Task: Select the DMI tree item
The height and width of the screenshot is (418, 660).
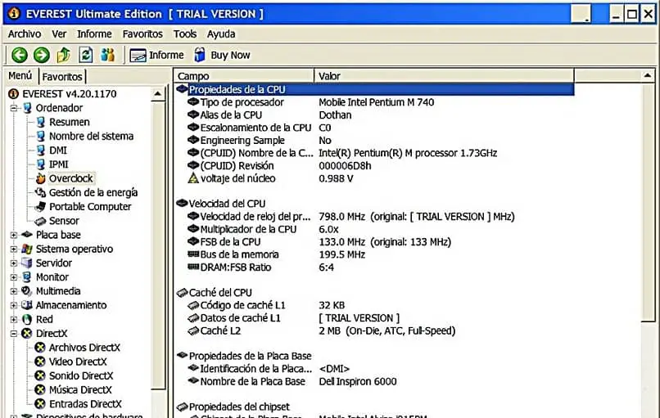Action: (58, 151)
